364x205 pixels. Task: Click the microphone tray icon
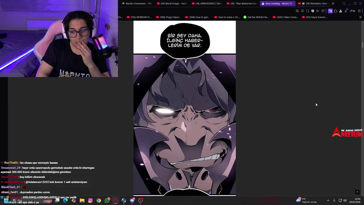point(334,200)
